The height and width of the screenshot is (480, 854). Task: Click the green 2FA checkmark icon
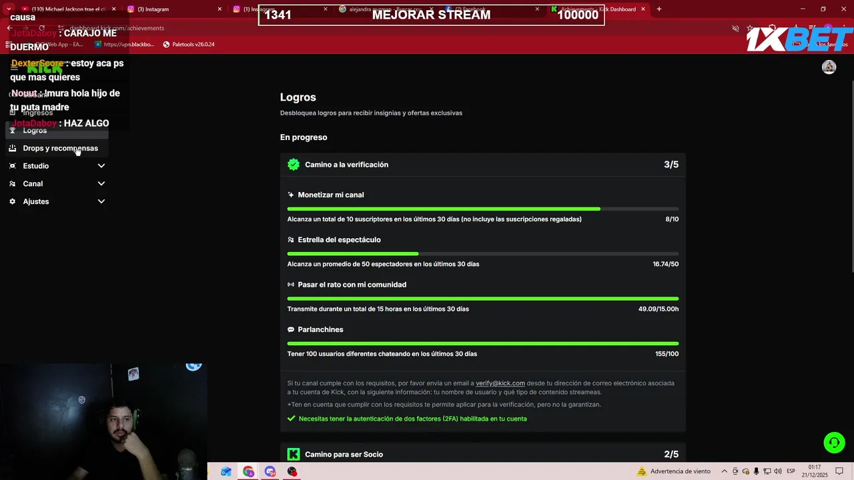[291, 419]
